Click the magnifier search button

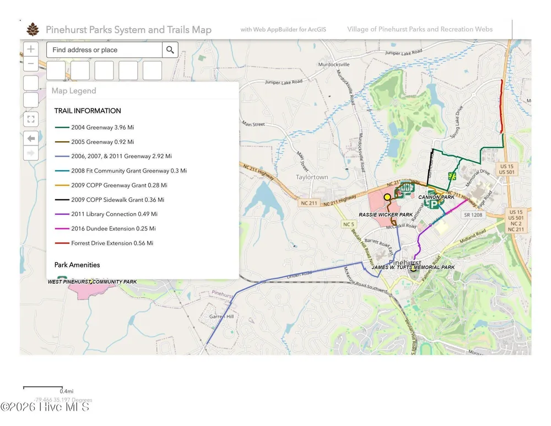pyautogui.click(x=170, y=50)
